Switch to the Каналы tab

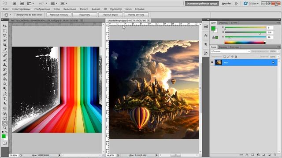pos(223,47)
